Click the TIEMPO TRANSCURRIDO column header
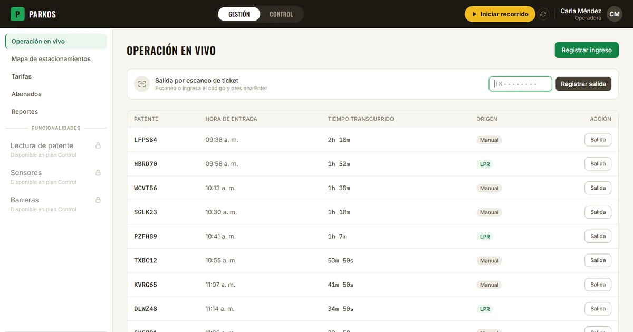 (361, 119)
